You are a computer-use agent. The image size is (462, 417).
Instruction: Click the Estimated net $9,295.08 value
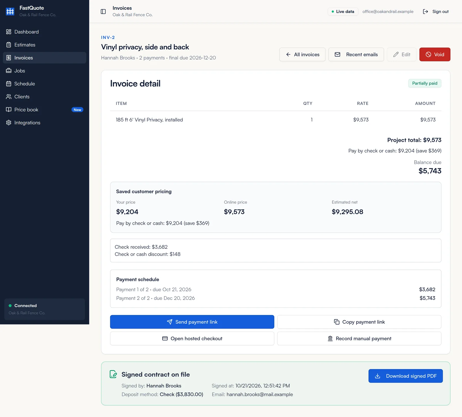347,212
